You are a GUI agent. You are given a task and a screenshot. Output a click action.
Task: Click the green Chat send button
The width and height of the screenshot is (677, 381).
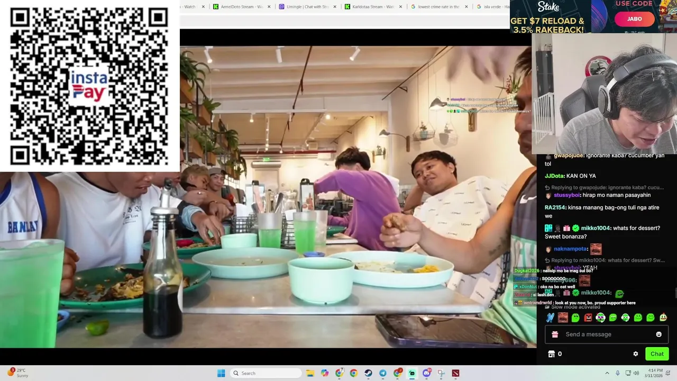(x=657, y=354)
